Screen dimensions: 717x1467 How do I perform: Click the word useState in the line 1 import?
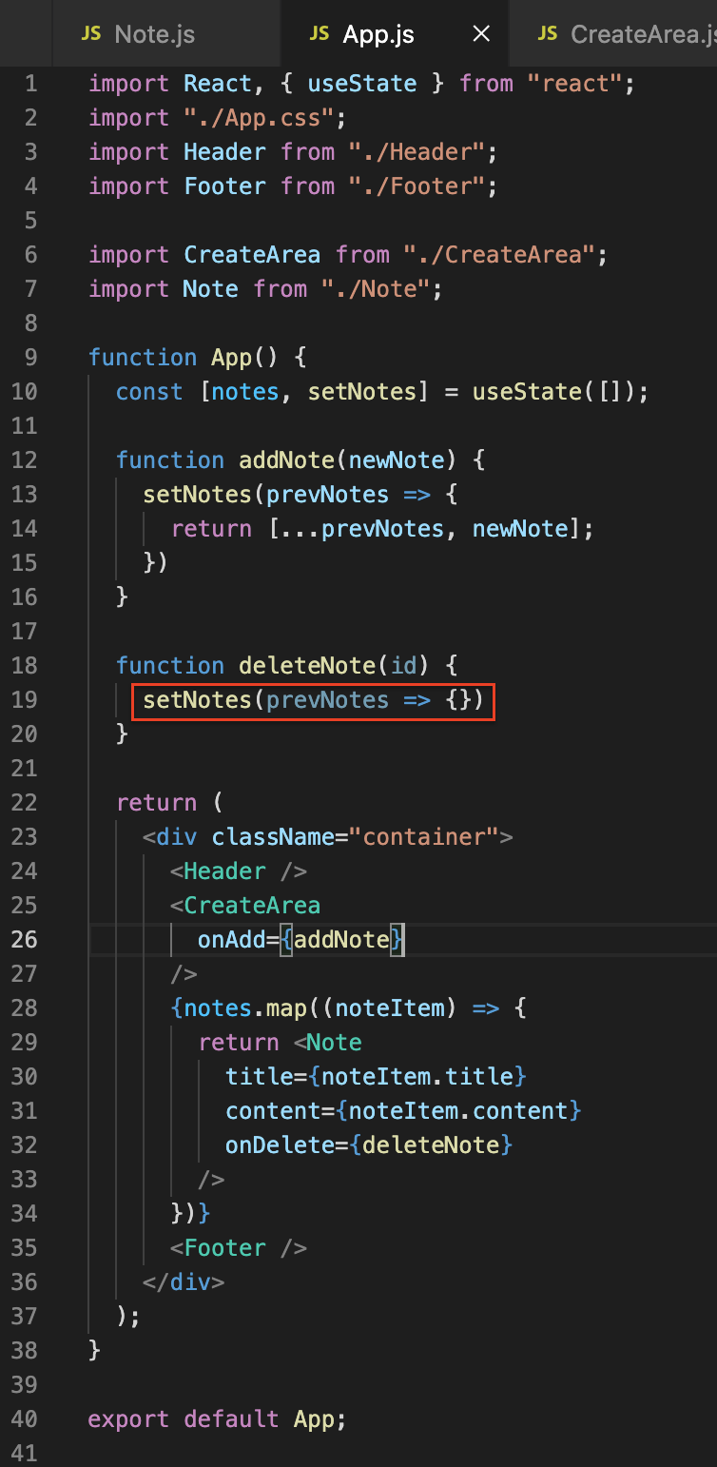(x=362, y=83)
